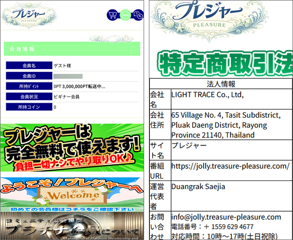Viewport: 293px width, 240px height.
Task: Click the 所持コイン label
Action: tap(29, 107)
